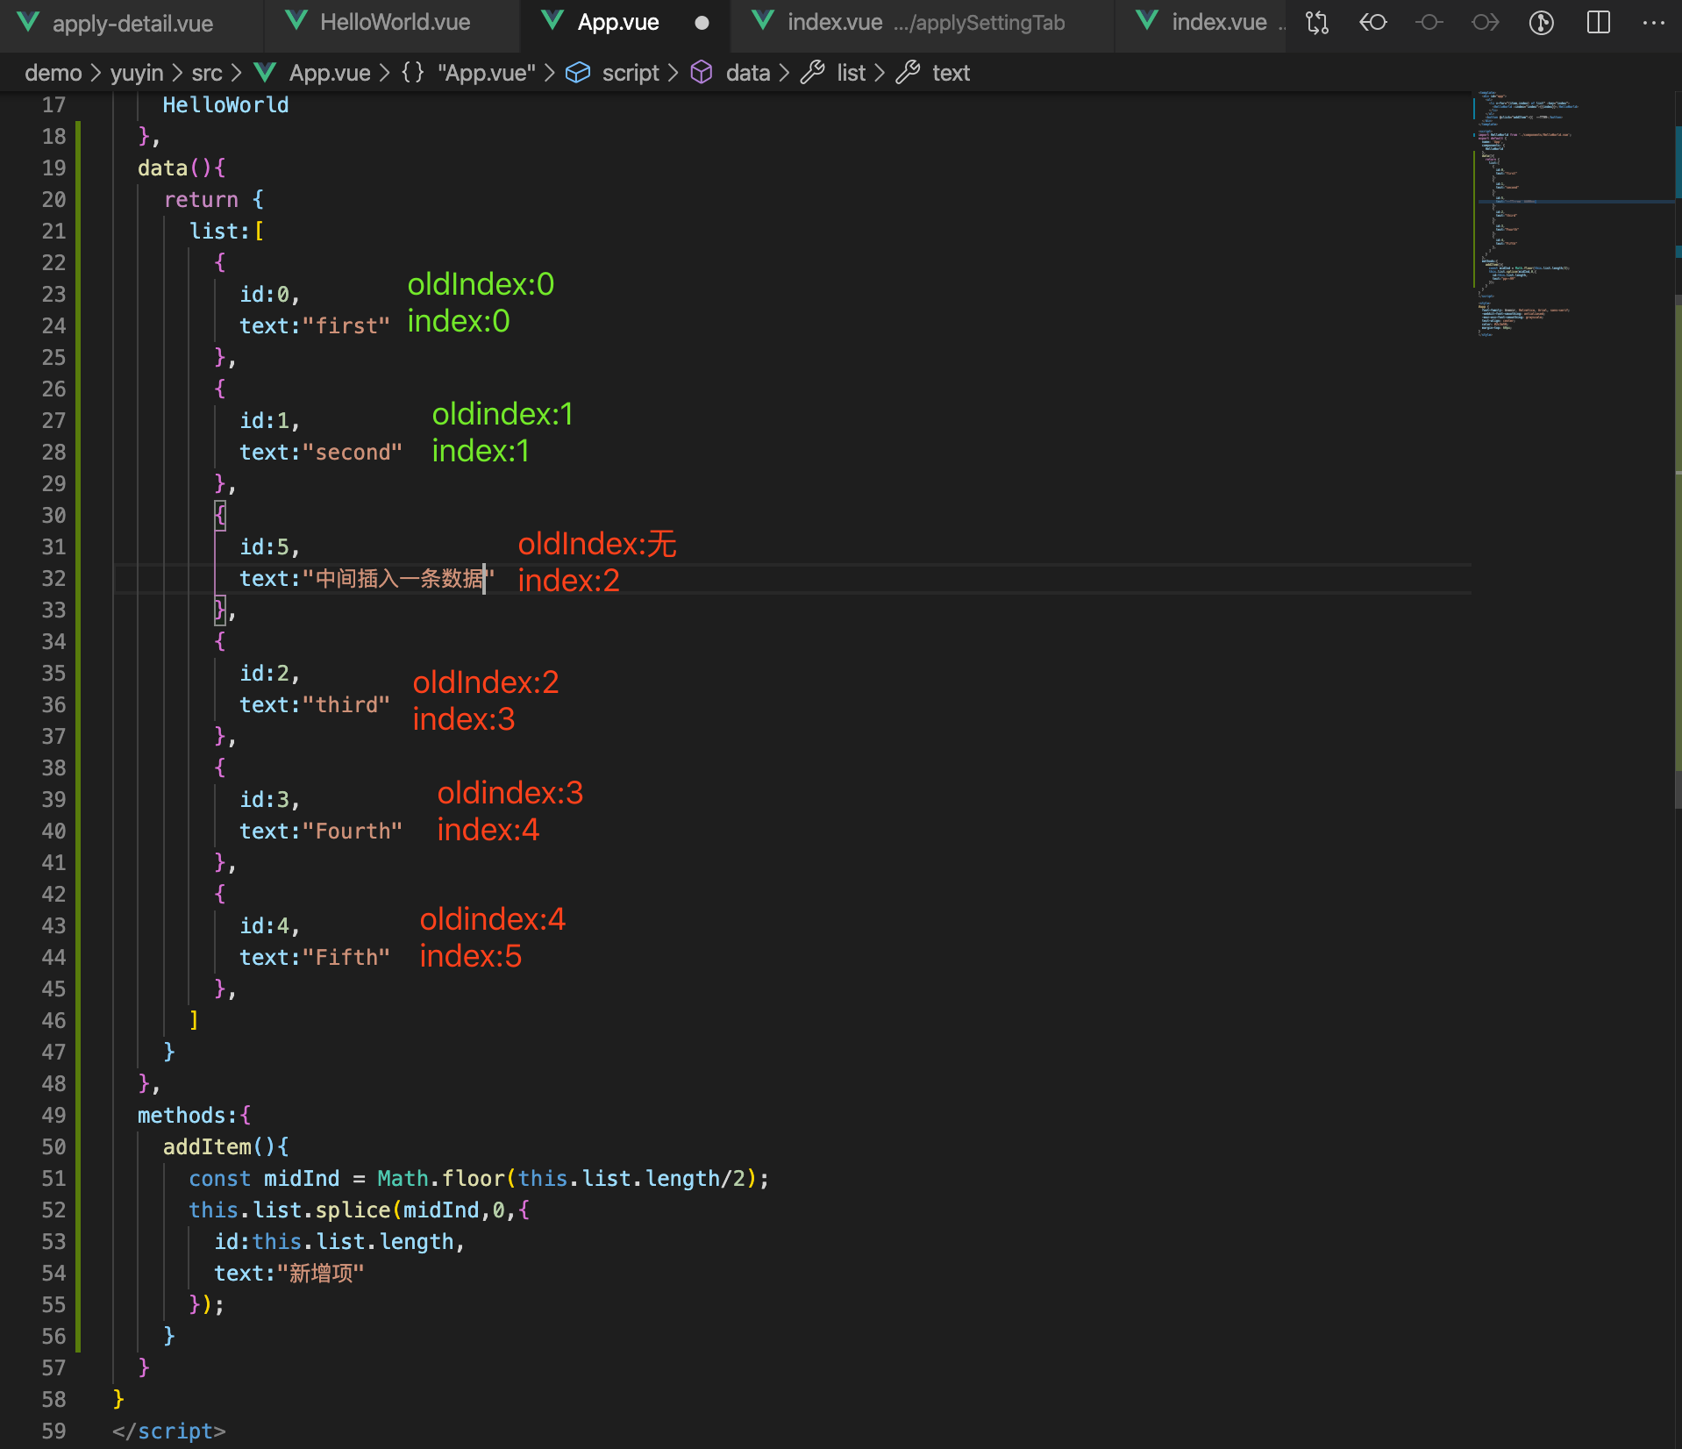
Task: Open the HelloWorld.vue tab
Action: (x=395, y=23)
